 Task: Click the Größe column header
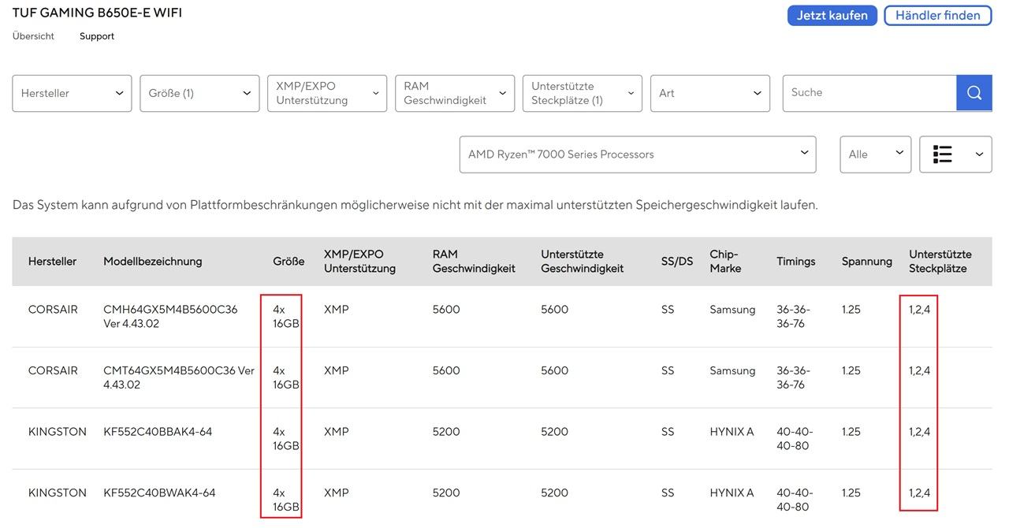point(289,262)
